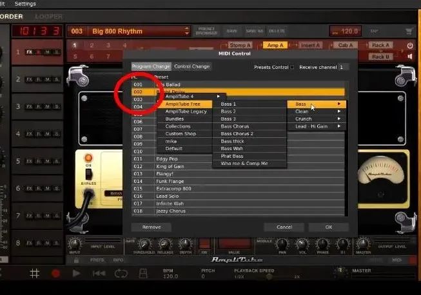Click the INPUT knob

[74, 243]
